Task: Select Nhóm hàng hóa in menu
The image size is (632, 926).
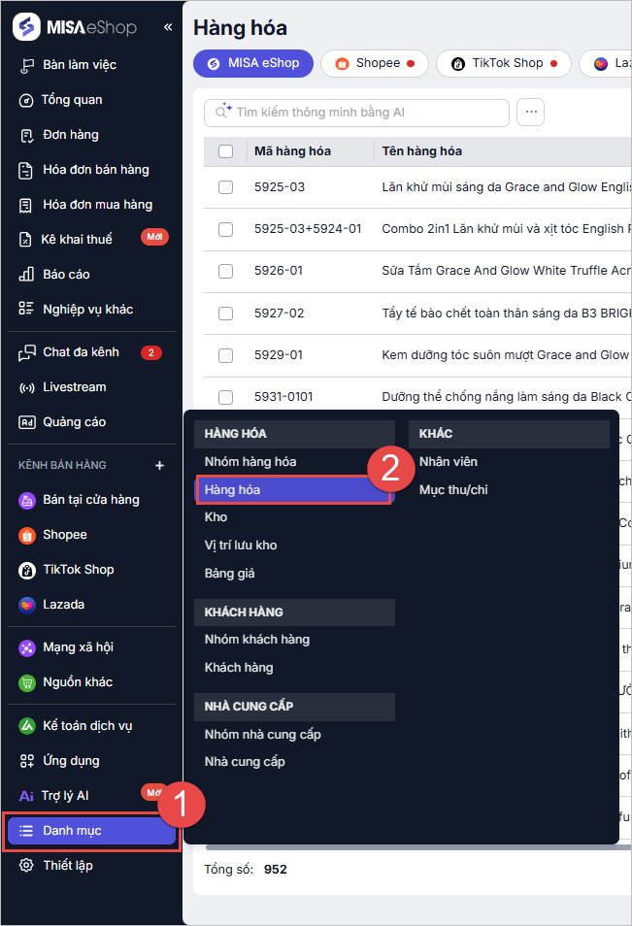Action: (x=250, y=462)
